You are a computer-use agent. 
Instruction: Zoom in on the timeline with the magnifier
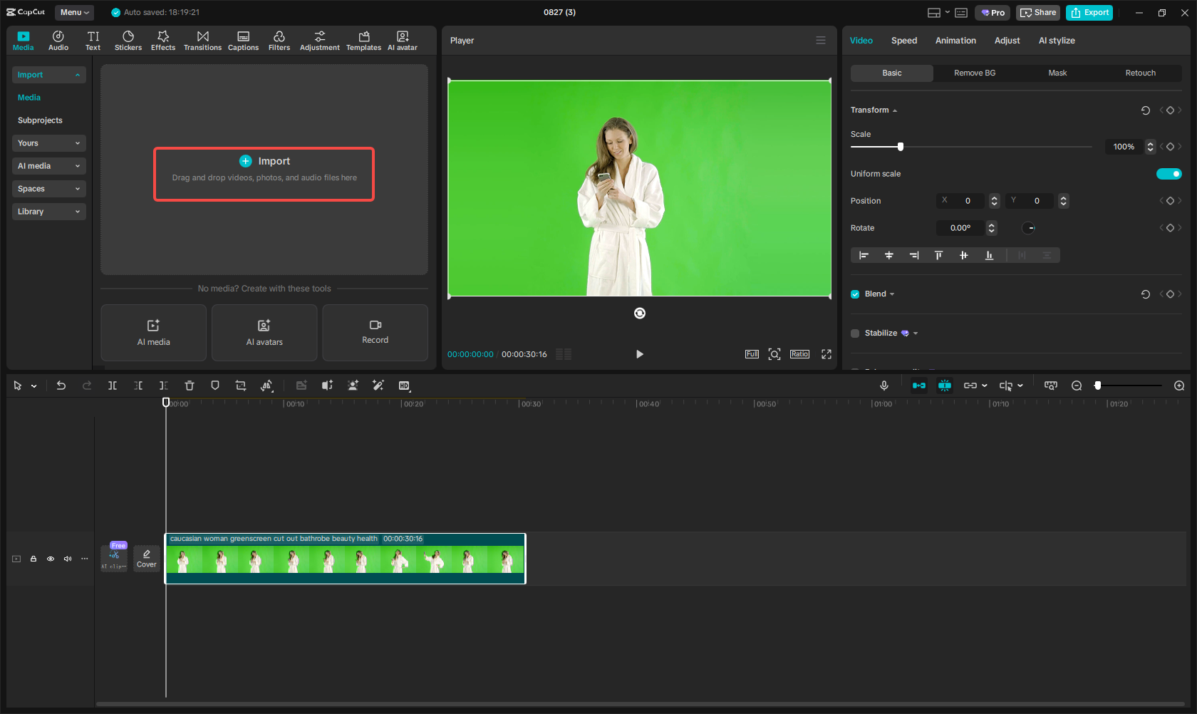tap(1178, 386)
